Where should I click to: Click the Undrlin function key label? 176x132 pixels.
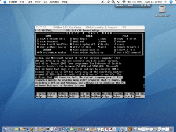(x=63, y=97)
